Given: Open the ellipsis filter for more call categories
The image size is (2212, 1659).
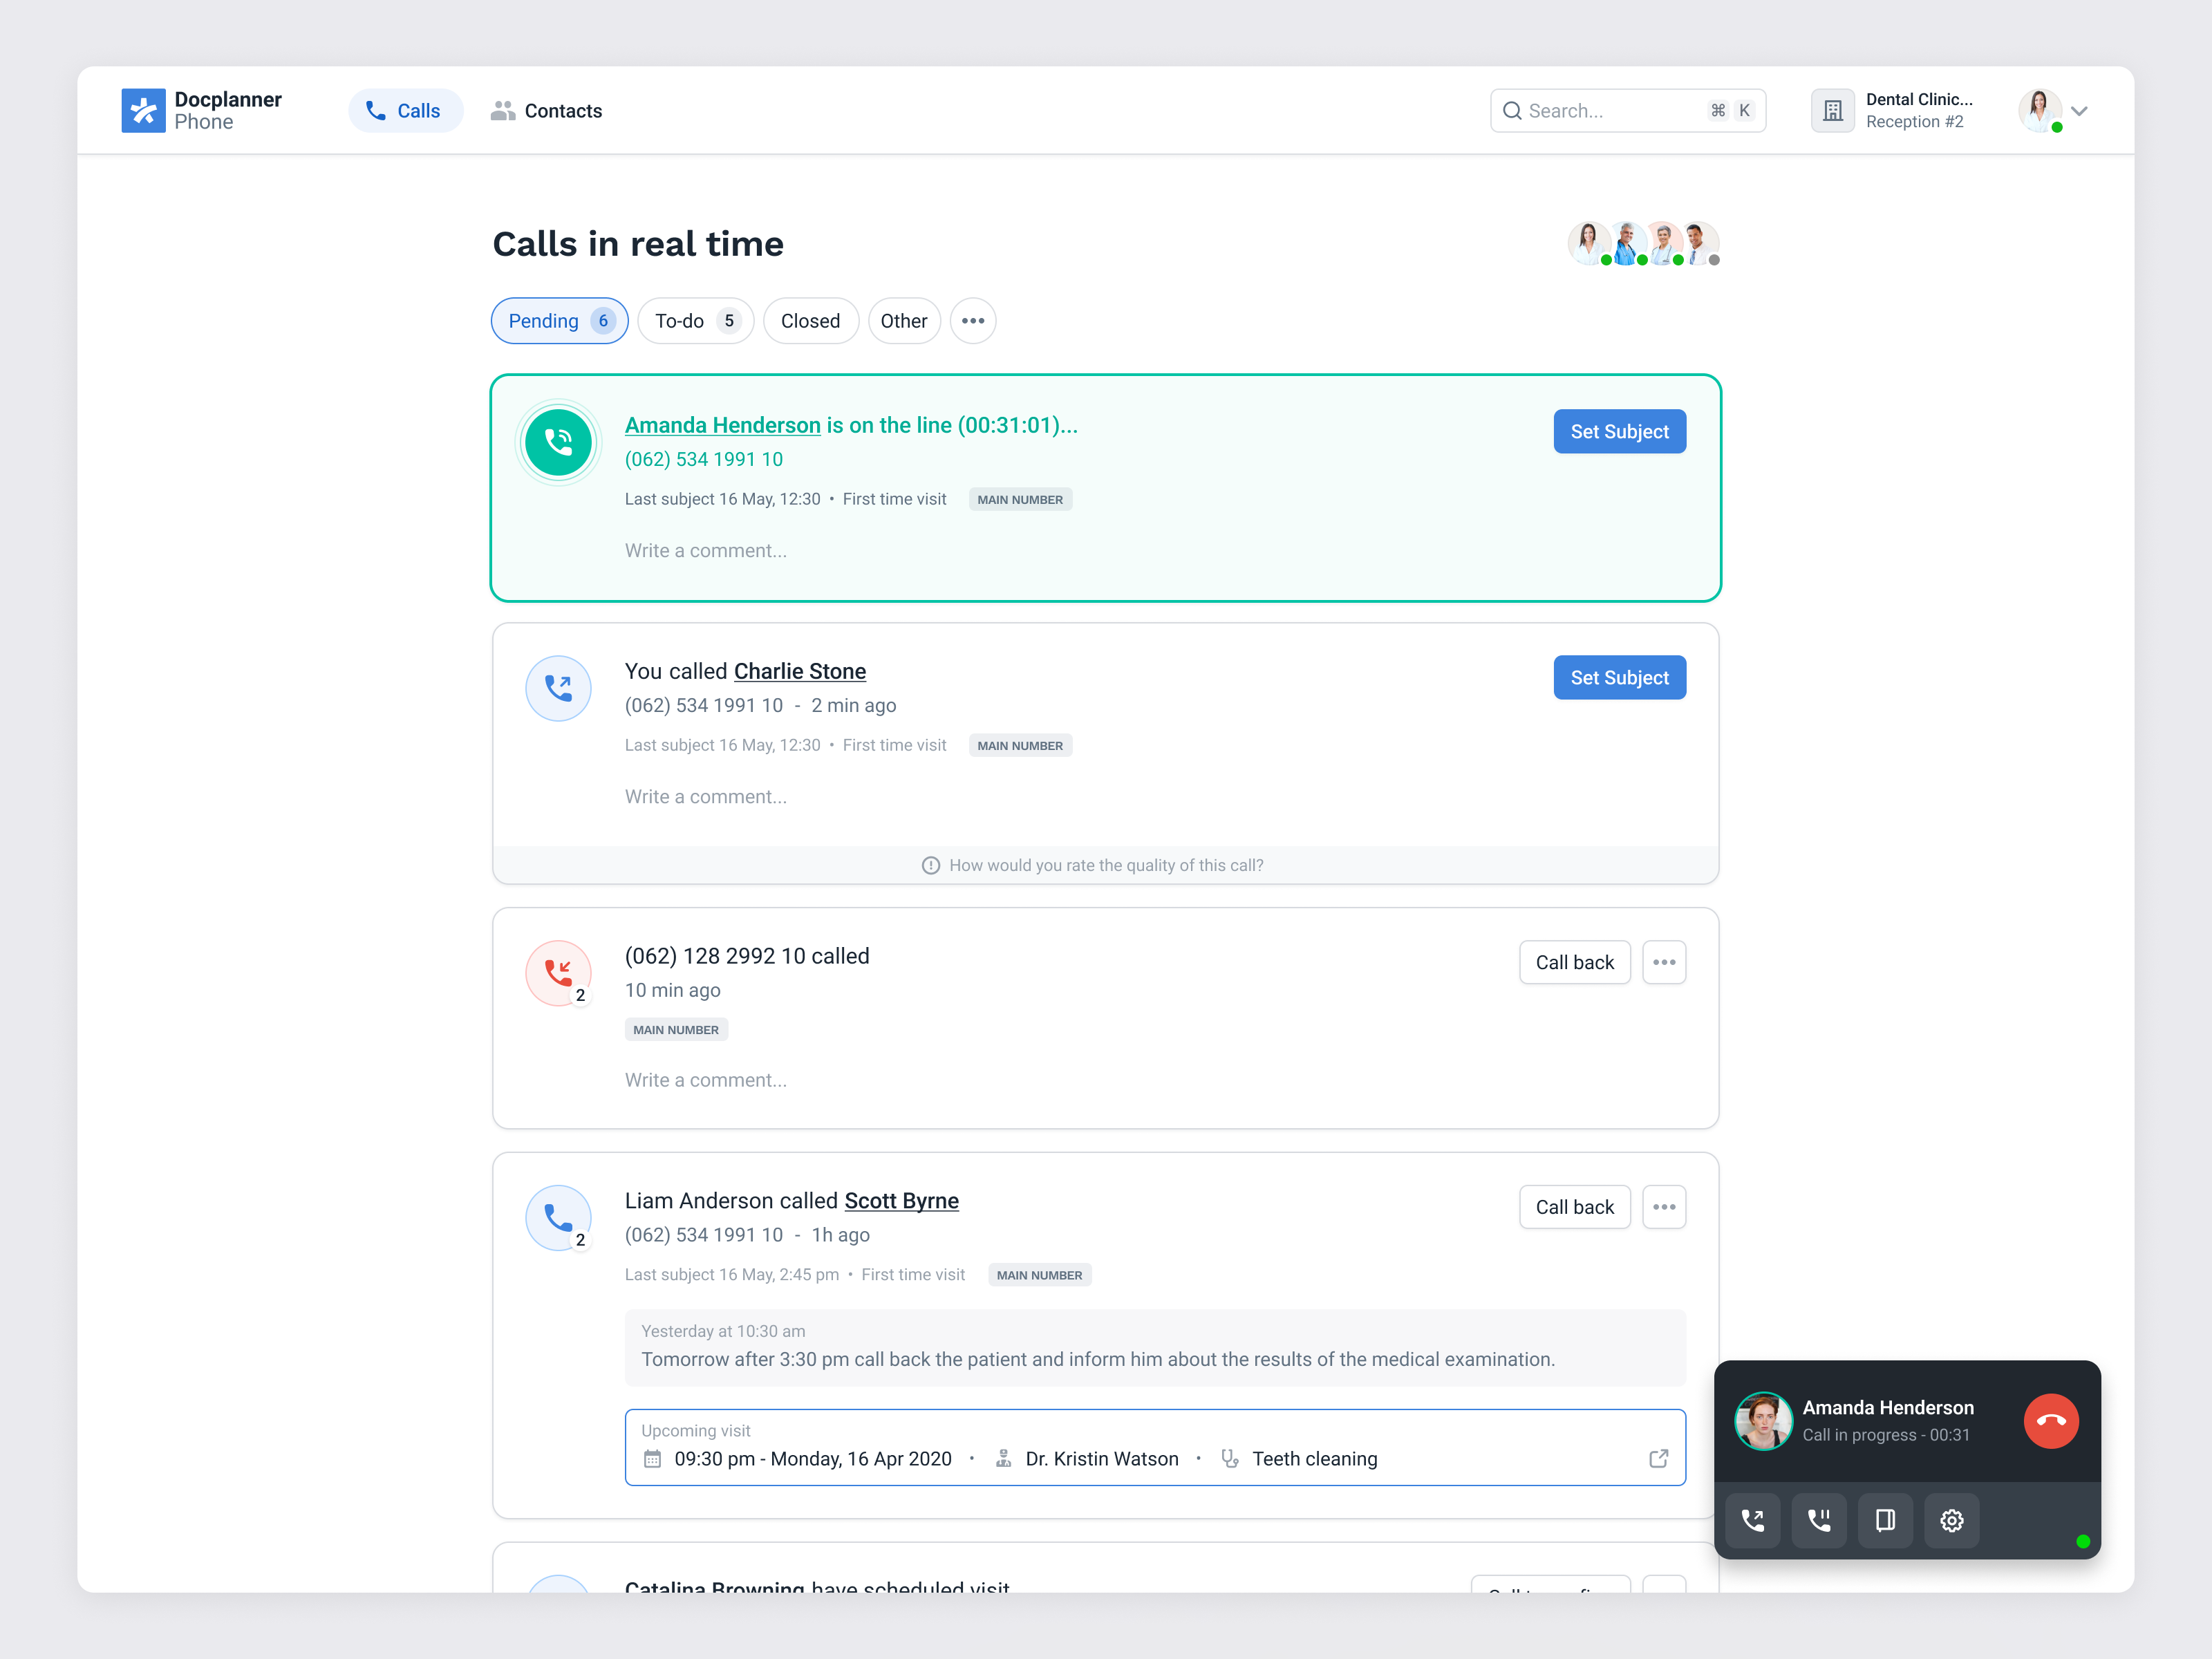Looking at the screenshot, I should coord(973,320).
